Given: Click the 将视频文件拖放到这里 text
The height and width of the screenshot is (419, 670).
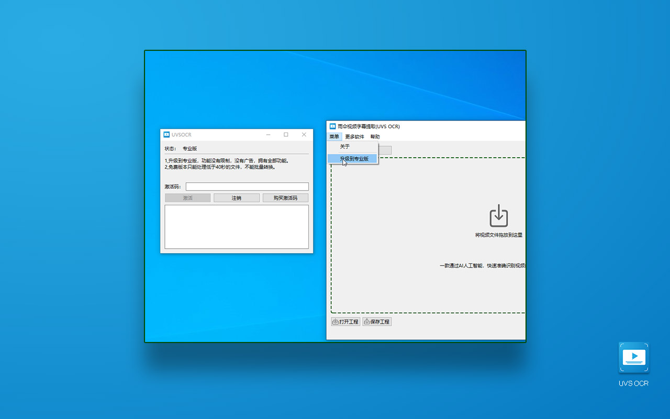Looking at the screenshot, I should 499,235.
